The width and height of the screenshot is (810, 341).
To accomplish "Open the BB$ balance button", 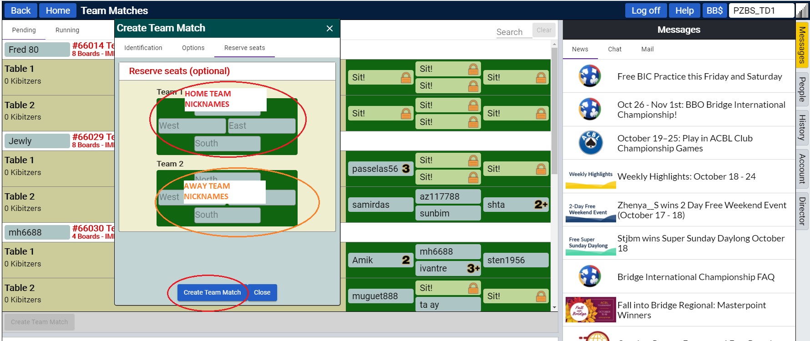I will 714,10.
